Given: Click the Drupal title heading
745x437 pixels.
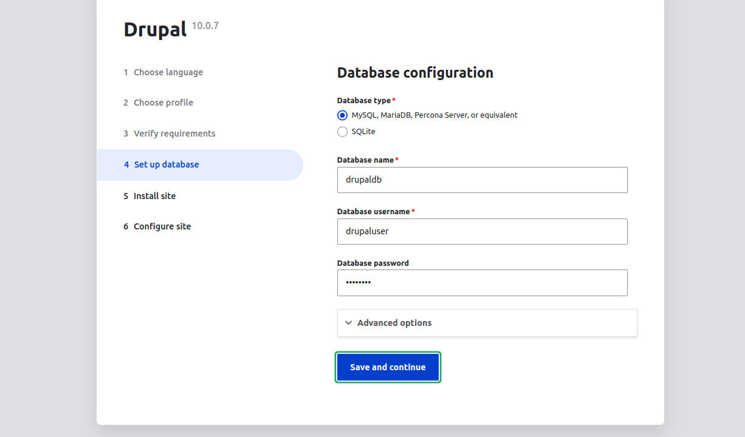Looking at the screenshot, I should tap(155, 30).
